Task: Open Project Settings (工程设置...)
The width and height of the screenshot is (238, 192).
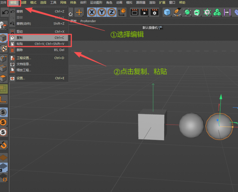Action: pos(24,58)
